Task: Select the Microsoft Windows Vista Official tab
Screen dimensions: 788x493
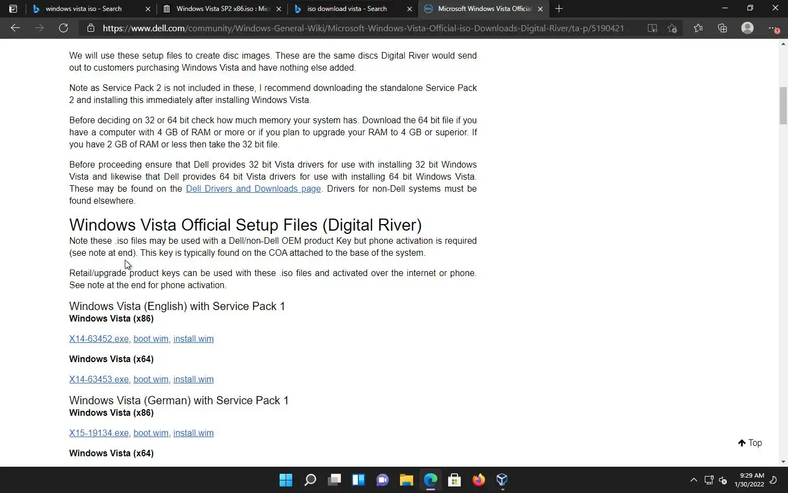Action: [485, 9]
